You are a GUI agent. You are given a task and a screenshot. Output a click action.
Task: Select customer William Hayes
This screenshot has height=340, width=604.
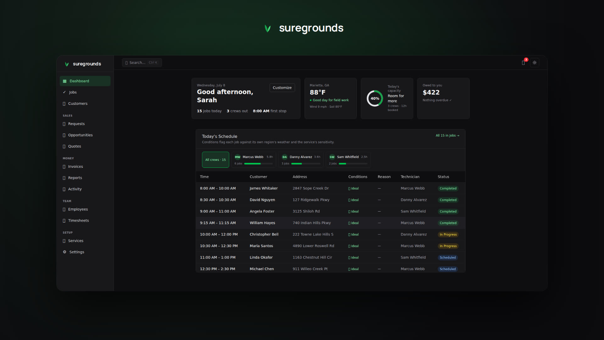(x=262, y=223)
